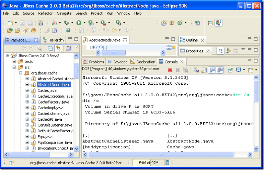Image resolution: width=264 pixels, height=170 pixels.
Task: Toggle show console when standard out changes
Action: [212, 70]
